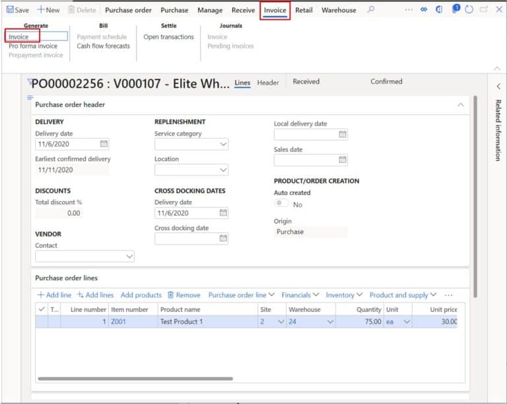Click the Total discount % field
This screenshot has height=404, width=507.
click(59, 213)
